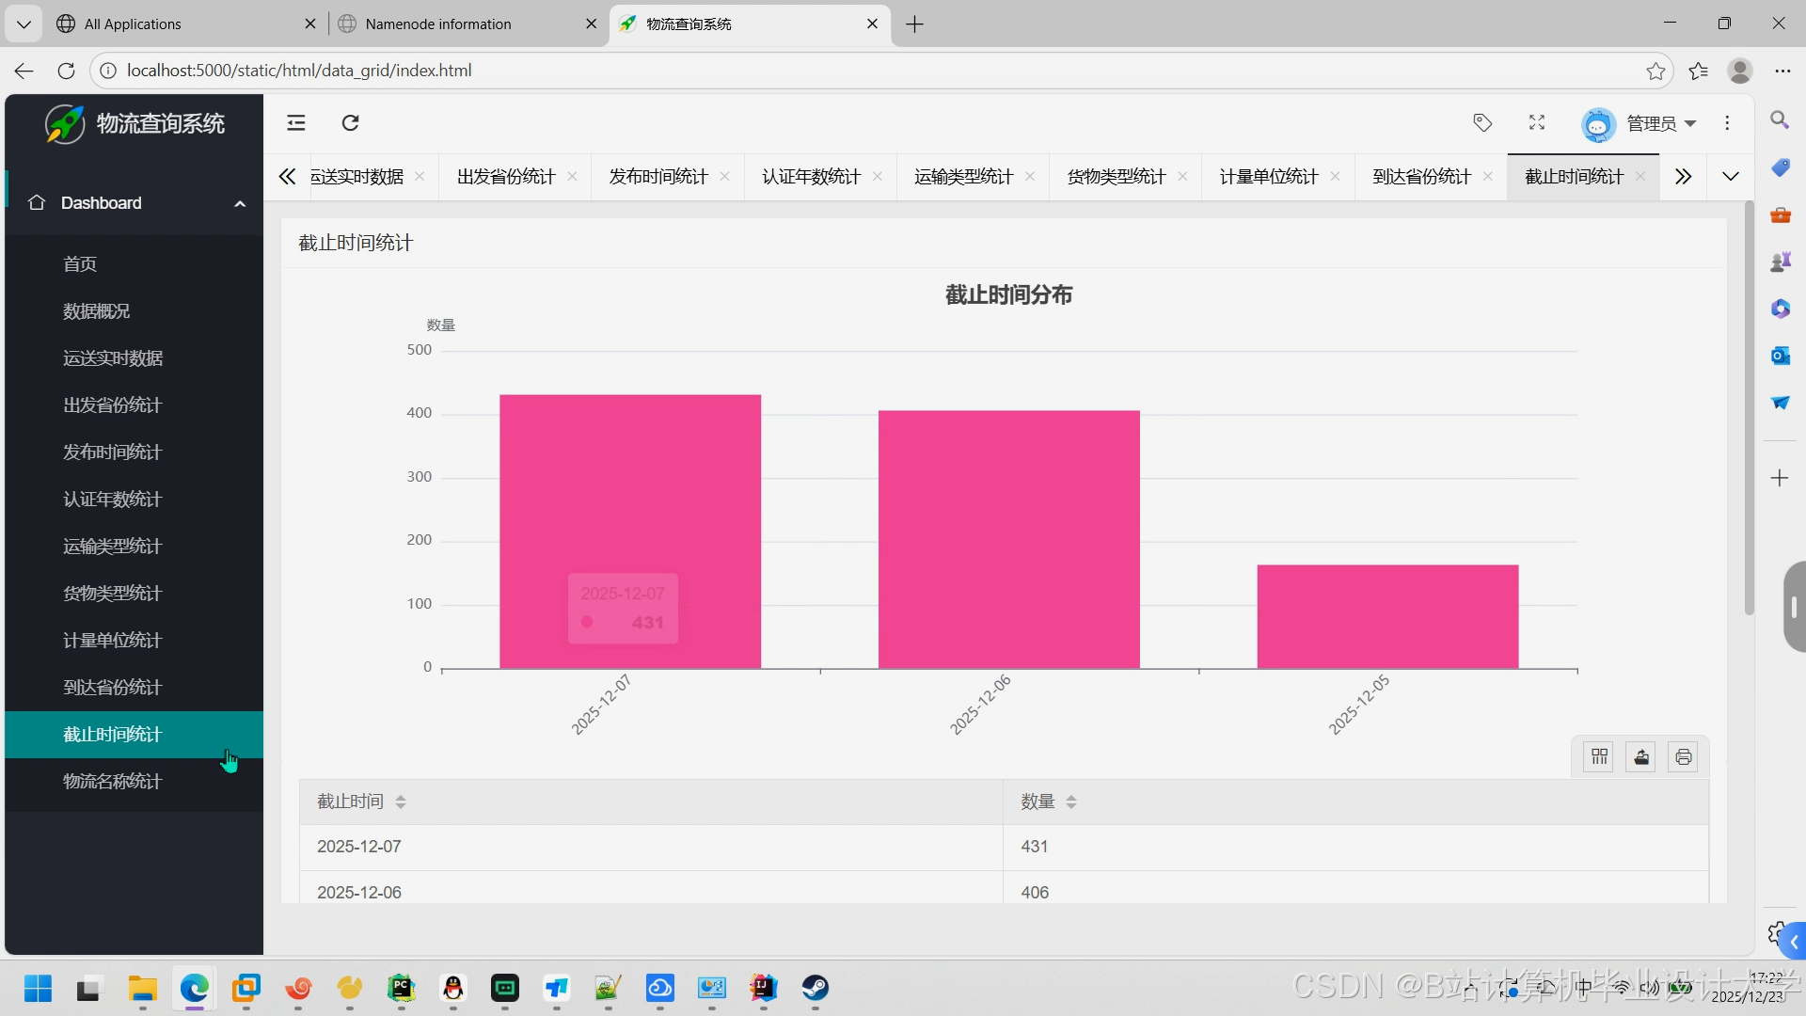
Task: Click the tag icon in the header
Action: click(x=1482, y=123)
